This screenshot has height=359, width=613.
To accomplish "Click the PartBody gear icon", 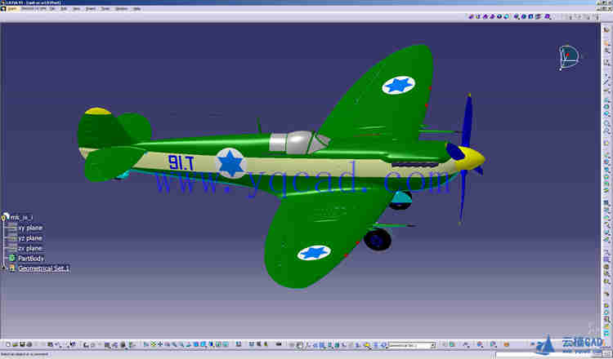I will click(x=12, y=258).
